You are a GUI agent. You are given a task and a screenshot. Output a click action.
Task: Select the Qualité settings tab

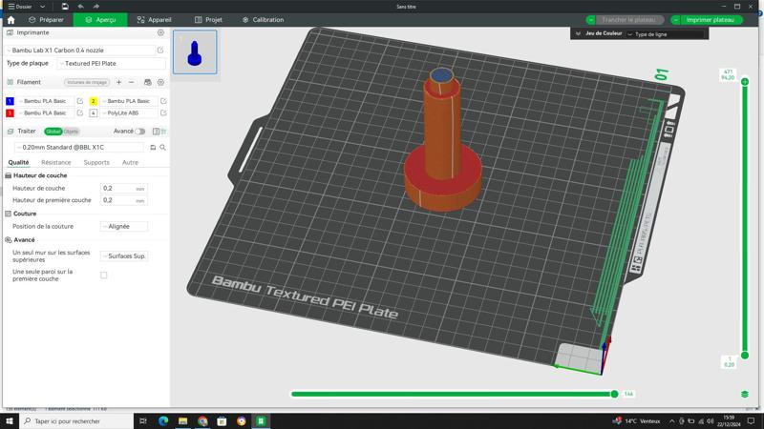coord(18,162)
